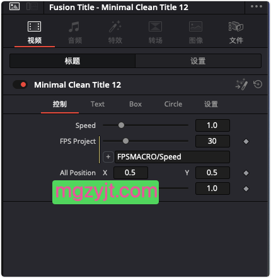Click the Fusion page wand icon
Viewport: 271px width, 278px height.
click(241, 84)
